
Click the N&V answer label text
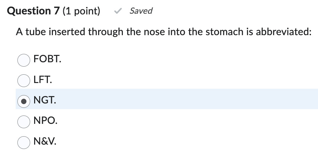[45, 141]
